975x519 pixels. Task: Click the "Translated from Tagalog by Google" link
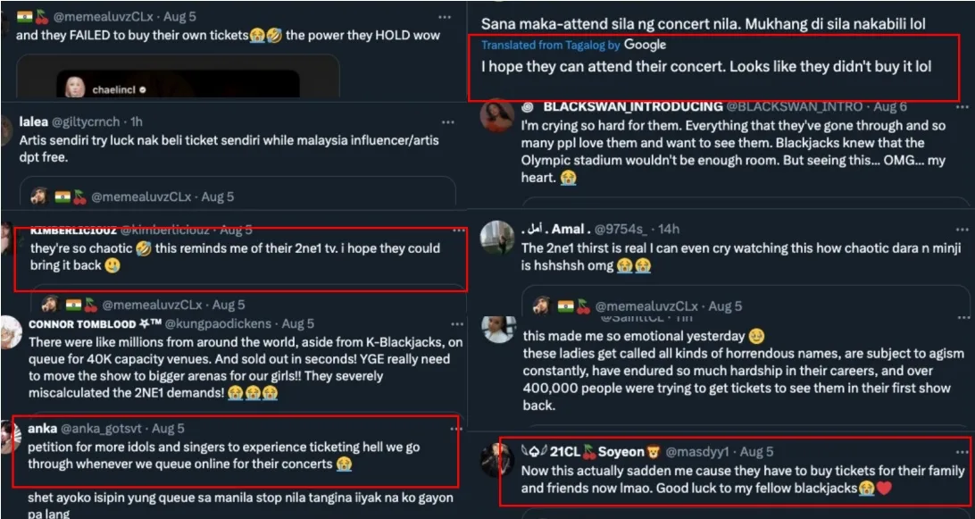pyautogui.click(x=573, y=45)
